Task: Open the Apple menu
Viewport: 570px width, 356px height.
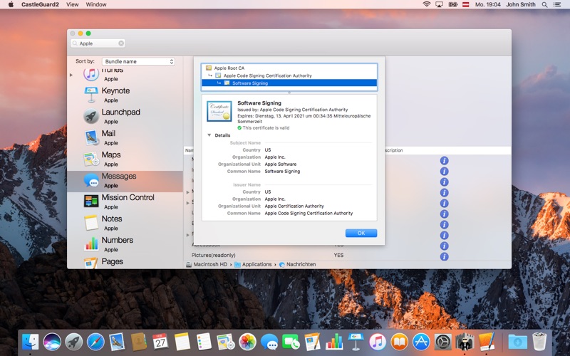Action: point(11,4)
